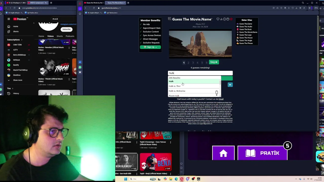Image resolution: width=324 pixels, height=182 pixels.
Task: Click the purple home button beside PRATIK
Action: point(223,153)
